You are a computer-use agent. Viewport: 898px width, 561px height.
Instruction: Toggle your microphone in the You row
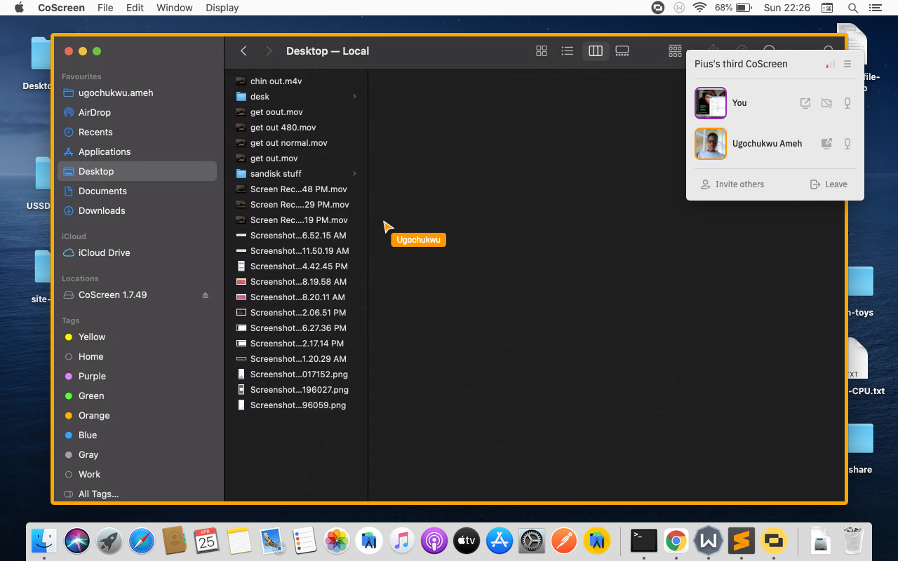point(847,103)
